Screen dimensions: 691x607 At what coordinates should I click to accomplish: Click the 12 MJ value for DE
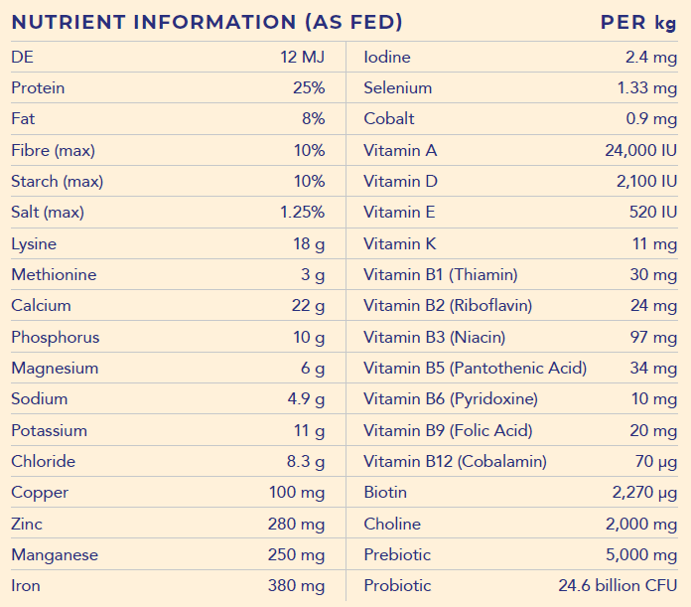click(302, 58)
